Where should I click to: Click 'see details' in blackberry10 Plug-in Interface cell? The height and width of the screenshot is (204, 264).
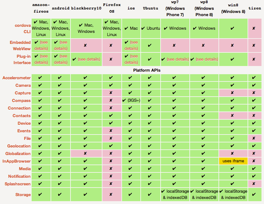[x=89, y=59]
